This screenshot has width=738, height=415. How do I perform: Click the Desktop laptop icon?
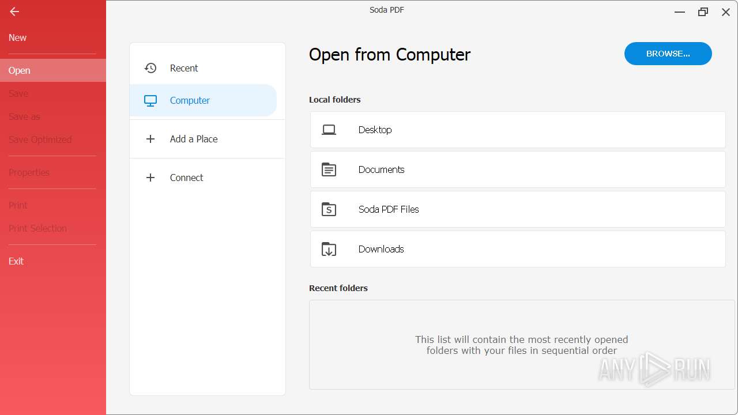coord(329,130)
